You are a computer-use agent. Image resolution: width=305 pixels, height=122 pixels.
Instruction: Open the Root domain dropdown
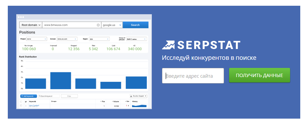coord(31,25)
